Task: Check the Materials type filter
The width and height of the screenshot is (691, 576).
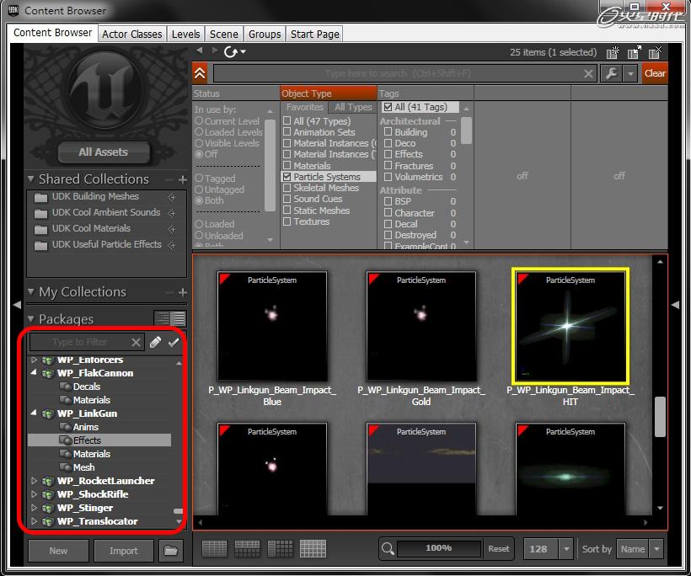Action: 287,166
